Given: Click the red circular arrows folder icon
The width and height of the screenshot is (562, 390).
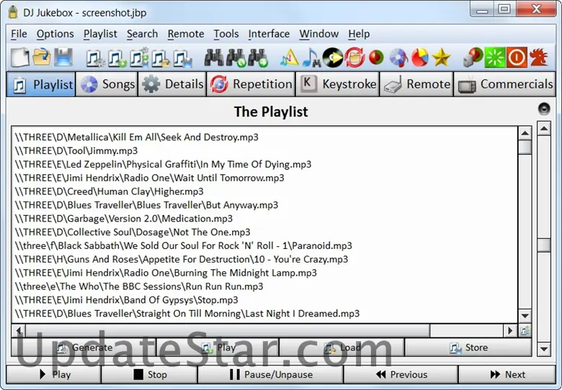Looking at the screenshot, I should (x=354, y=58).
